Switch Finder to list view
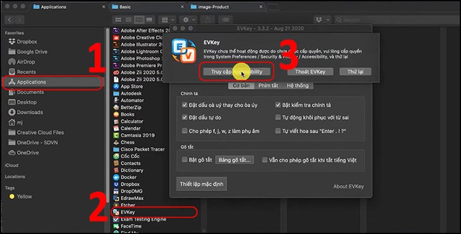The width and height of the screenshot is (461, 234). (x=128, y=20)
